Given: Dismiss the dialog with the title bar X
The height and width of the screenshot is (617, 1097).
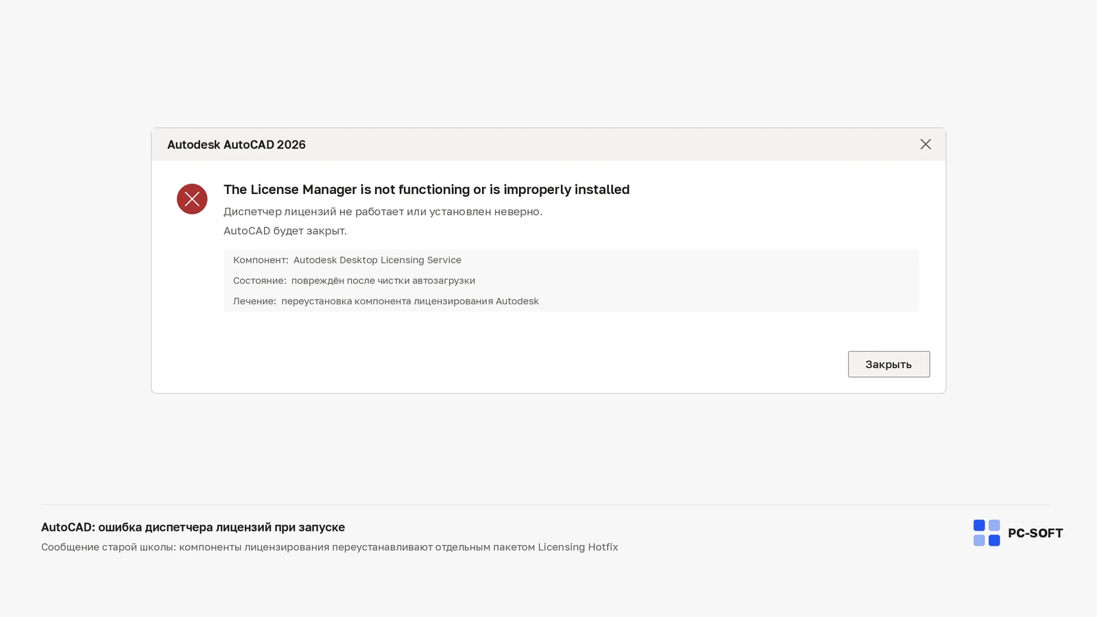Looking at the screenshot, I should (x=926, y=144).
